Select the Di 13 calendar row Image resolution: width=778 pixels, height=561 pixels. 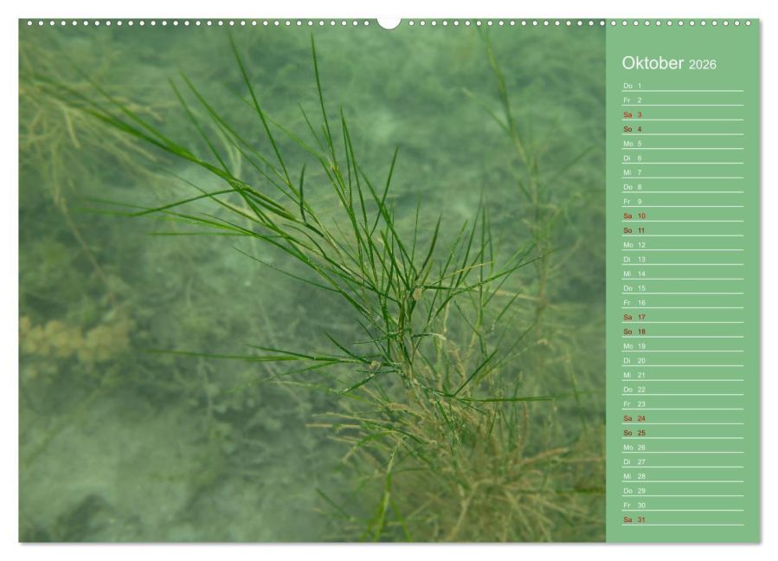pyautogui.click(x=683, y=259)
